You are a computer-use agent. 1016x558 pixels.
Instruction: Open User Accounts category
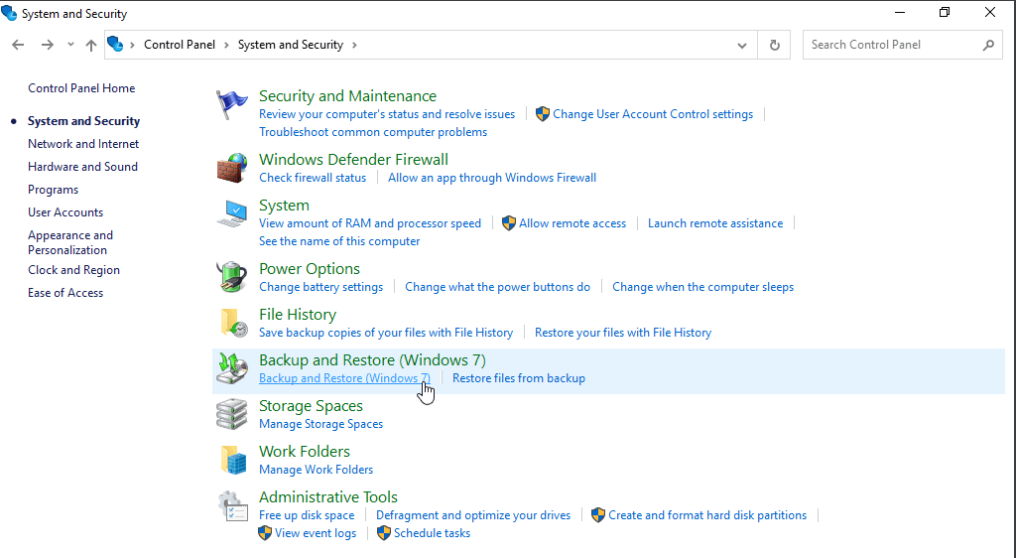click(x=65, y=211)
